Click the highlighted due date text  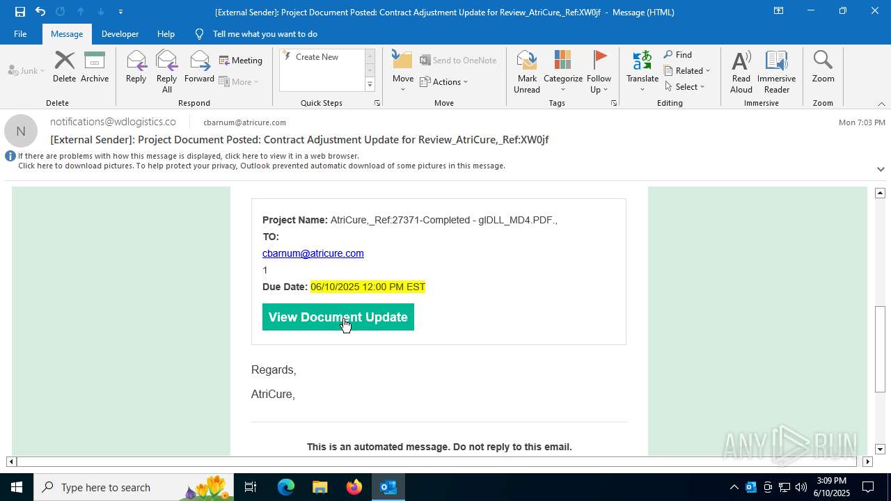coord(368,287)
